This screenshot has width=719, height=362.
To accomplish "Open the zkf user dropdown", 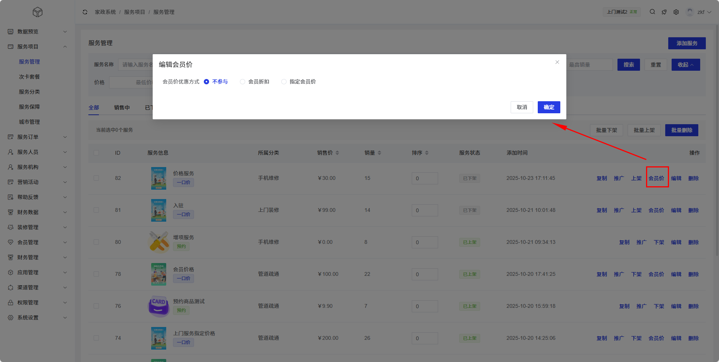I will coord(699,12).
